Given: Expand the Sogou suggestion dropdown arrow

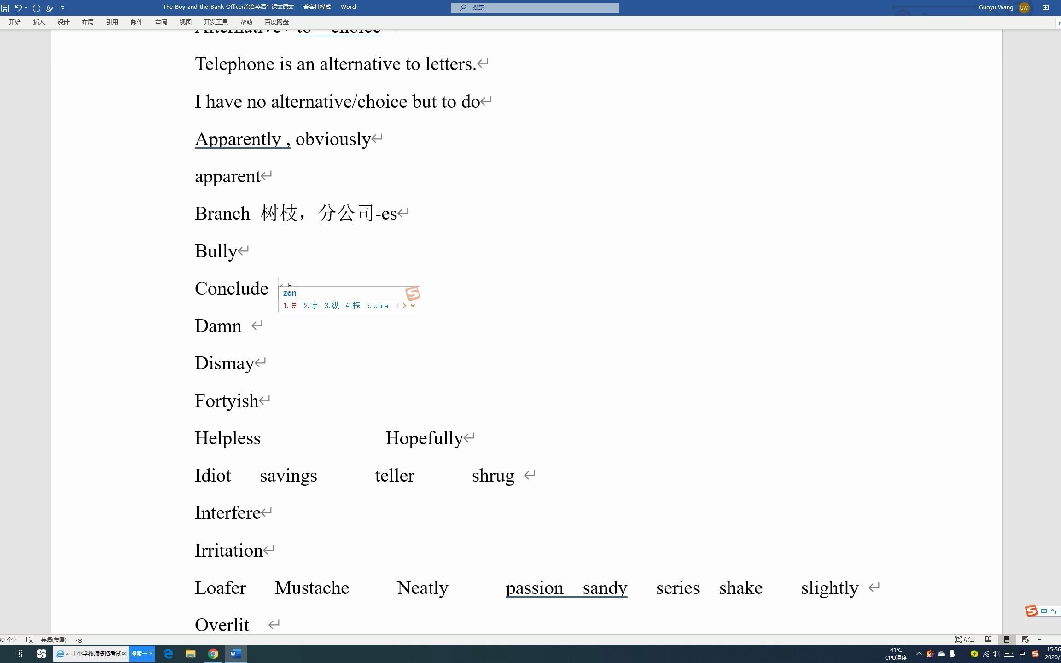Looking at the screenshot, I should pyautogui.click(x=413, y=306).
